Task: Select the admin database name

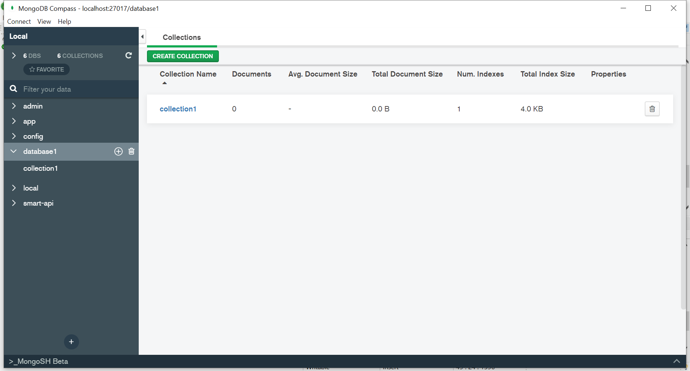Action: click(33, 106)
